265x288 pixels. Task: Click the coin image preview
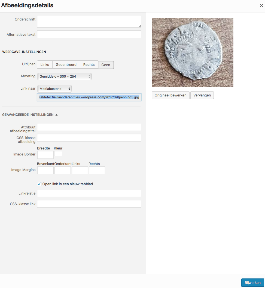192,52
